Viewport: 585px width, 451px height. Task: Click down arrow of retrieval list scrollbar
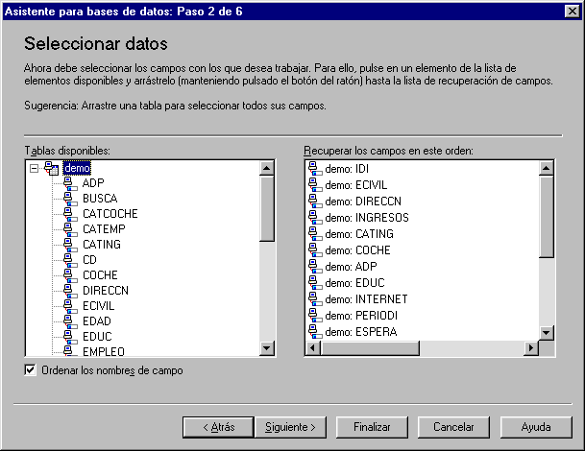point(547,332)
